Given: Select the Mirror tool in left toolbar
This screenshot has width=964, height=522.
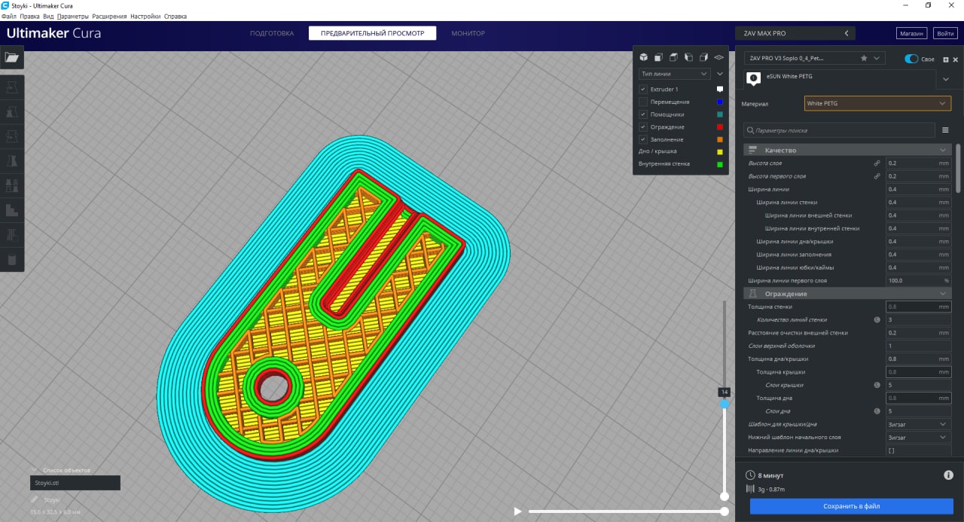Looking at the screenshot, I should click(x=12, y=160).
